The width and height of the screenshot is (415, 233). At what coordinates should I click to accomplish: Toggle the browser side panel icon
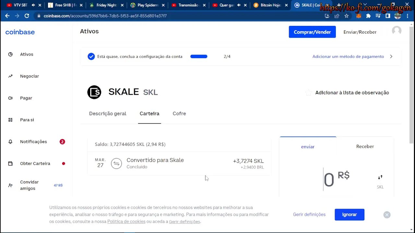tap(388, 16)
